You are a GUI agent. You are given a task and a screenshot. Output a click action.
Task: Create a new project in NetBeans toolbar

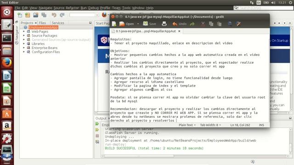[28, 15]
